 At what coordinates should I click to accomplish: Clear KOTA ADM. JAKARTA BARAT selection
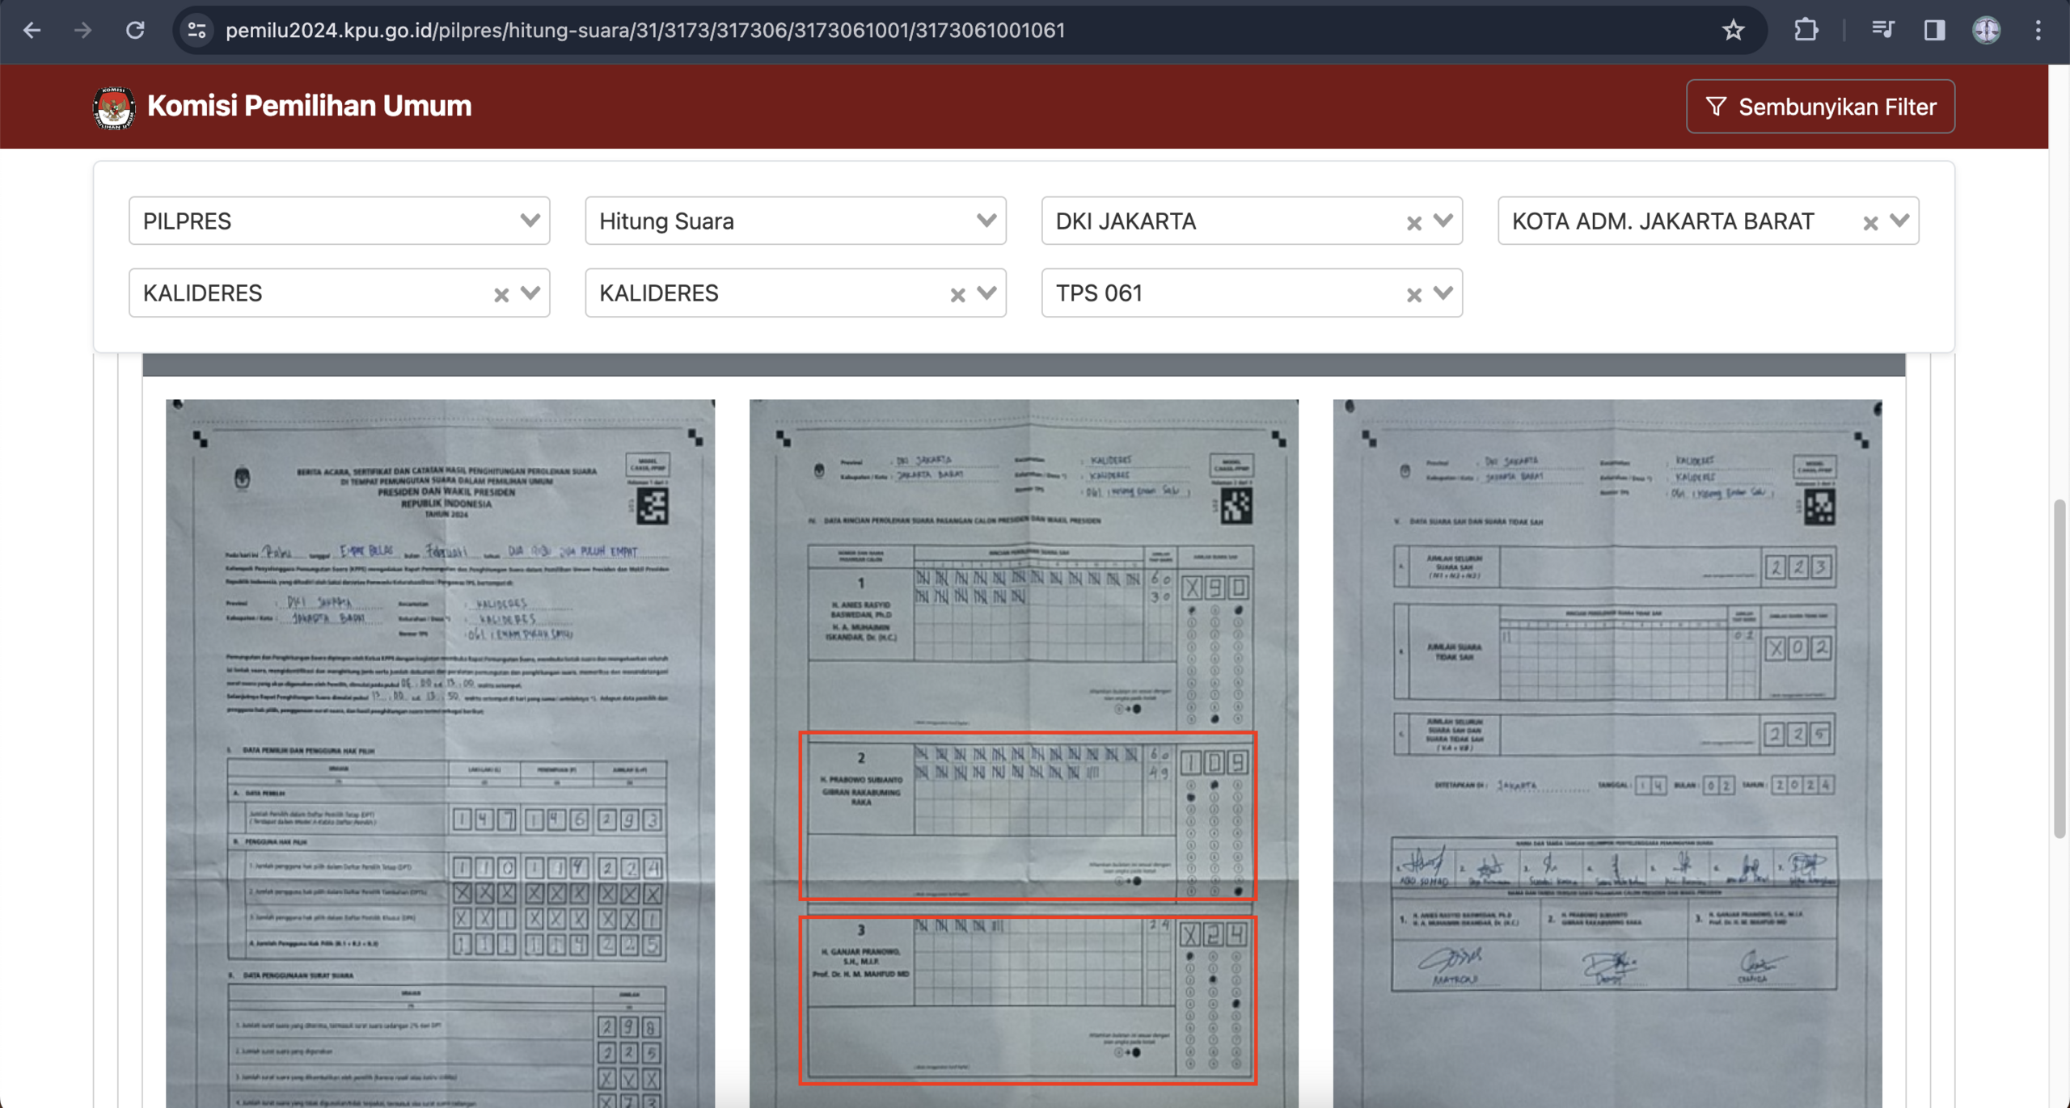point(1869,223)
